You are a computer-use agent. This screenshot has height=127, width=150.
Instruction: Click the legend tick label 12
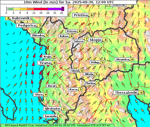[x=34, y=13]
